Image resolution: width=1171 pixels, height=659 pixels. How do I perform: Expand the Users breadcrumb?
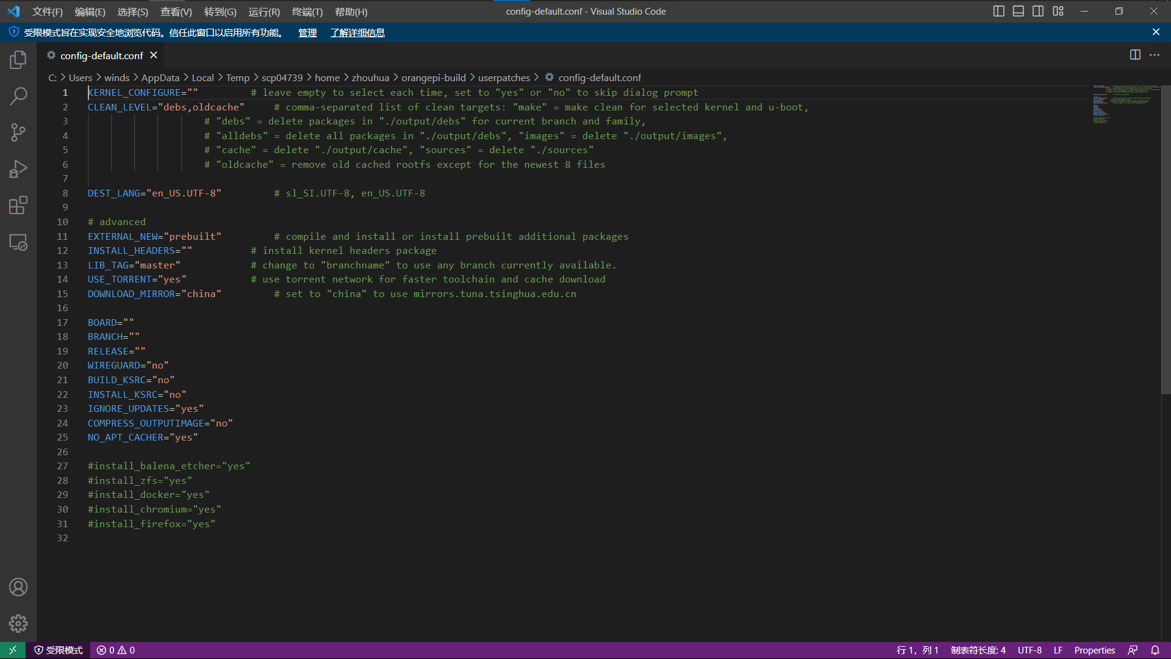[x=81, y=77]
